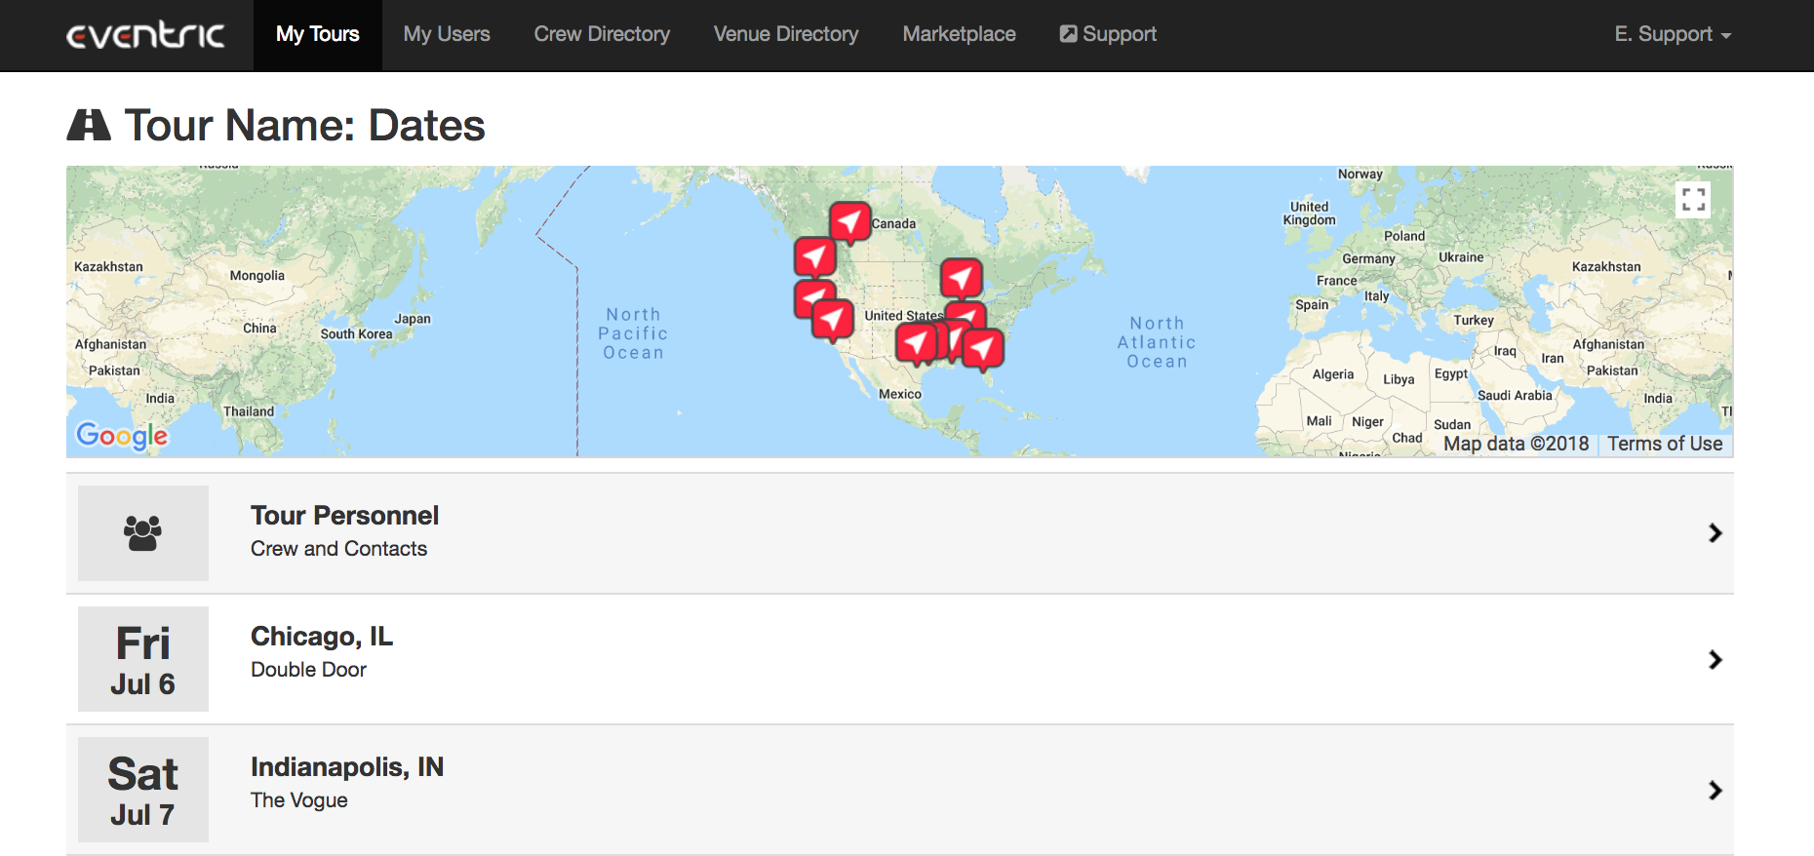The height and width of the screenshot is (856, 1814).
Task: Open the Support link
Action: tap(1108, 34)
